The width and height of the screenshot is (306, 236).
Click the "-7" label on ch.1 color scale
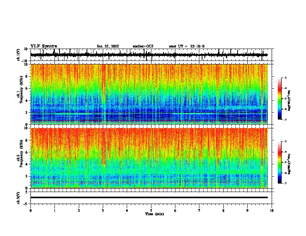[285, 120]
